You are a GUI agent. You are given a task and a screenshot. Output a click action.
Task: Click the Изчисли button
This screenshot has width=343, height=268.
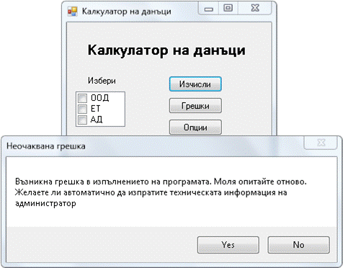195,84
